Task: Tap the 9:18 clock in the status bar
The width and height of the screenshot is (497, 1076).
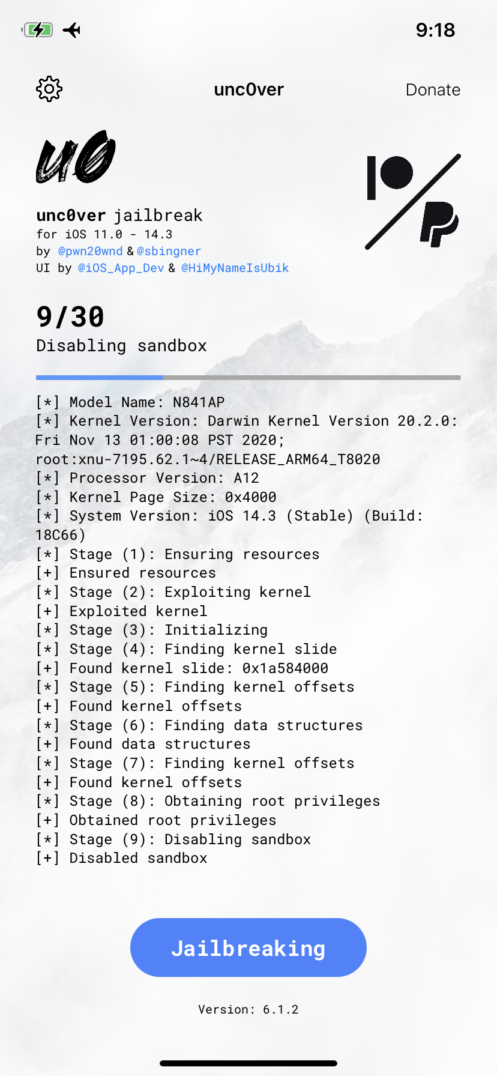Action: click(x=435, y=30)
